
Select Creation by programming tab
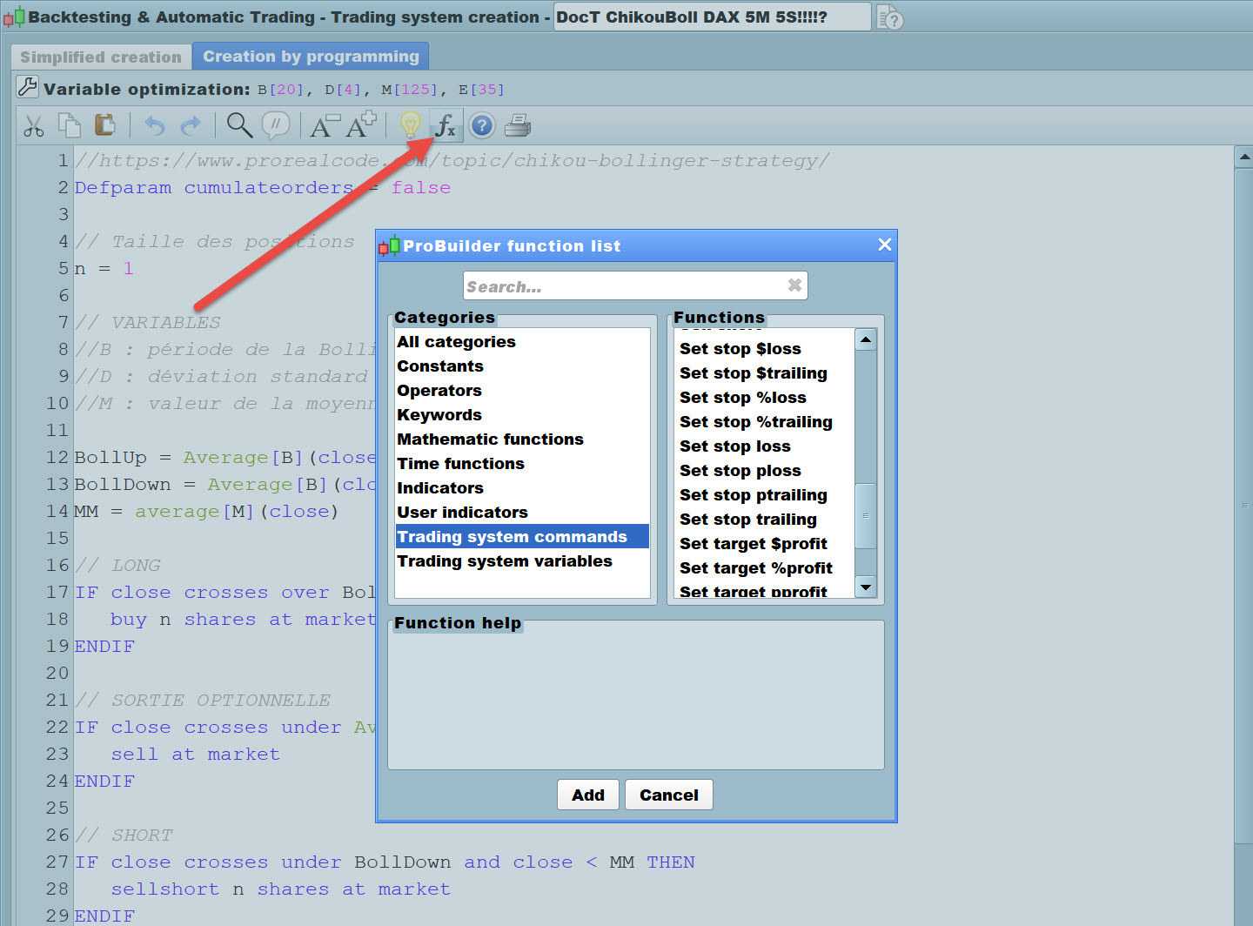[x=311, y=57]
